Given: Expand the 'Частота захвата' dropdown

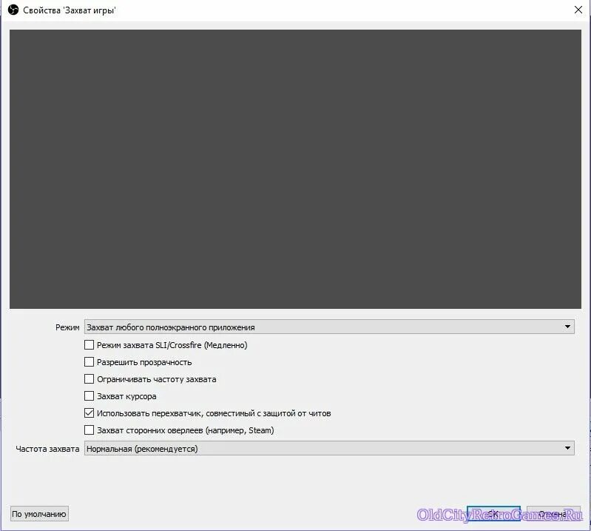Looking at the screenshot, I should pyautogui.click(x=329, y=448).
